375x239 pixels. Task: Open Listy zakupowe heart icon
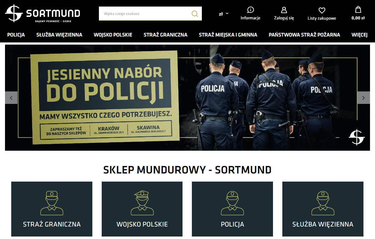click(322, 10)
